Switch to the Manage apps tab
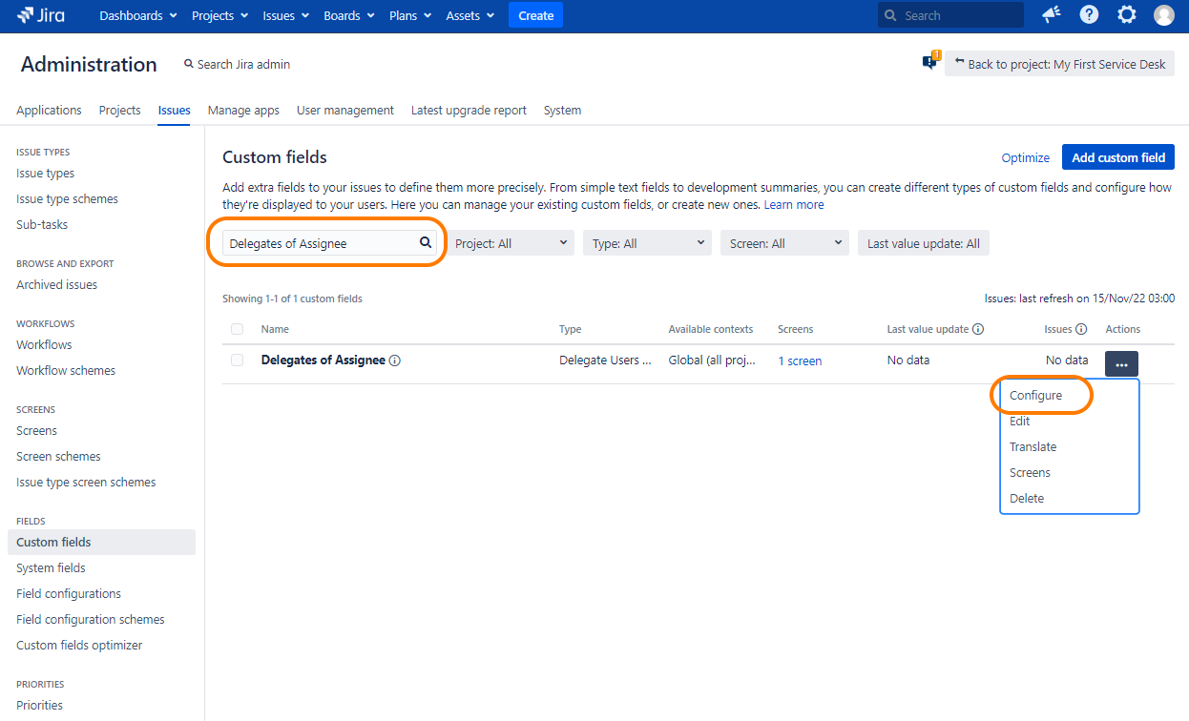Screen dimensions: 1189x721 coord(243,111)
